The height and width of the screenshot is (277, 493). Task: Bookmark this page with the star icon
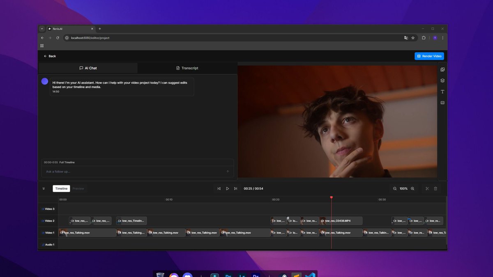(413, 38)
